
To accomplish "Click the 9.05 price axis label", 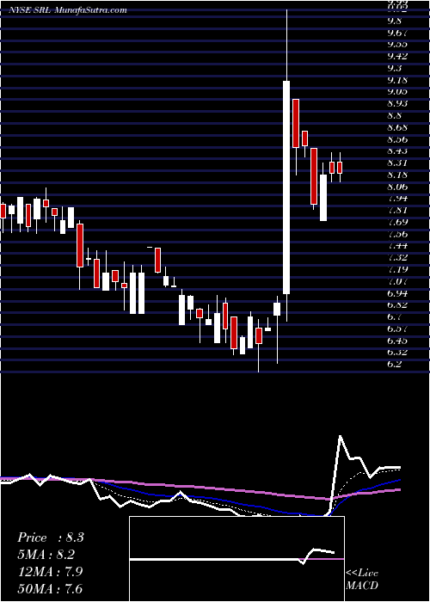I will [397, 92].
